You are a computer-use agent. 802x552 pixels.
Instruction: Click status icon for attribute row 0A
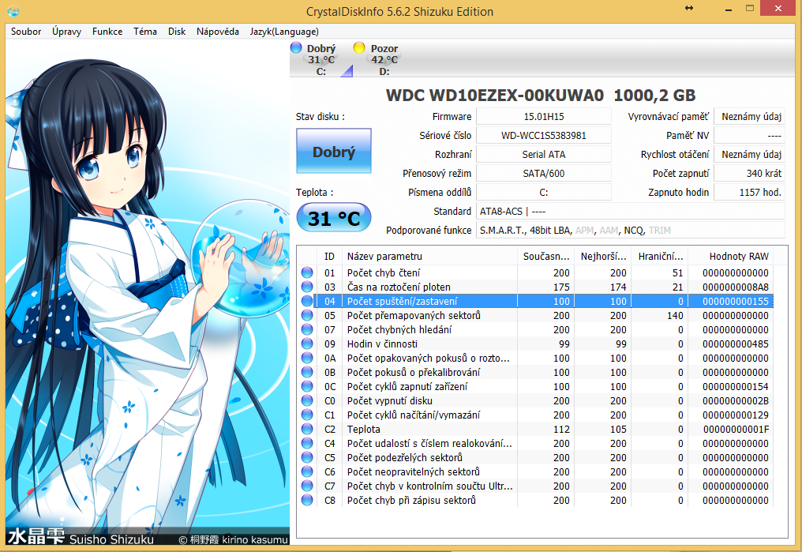(x=307, y=358)
